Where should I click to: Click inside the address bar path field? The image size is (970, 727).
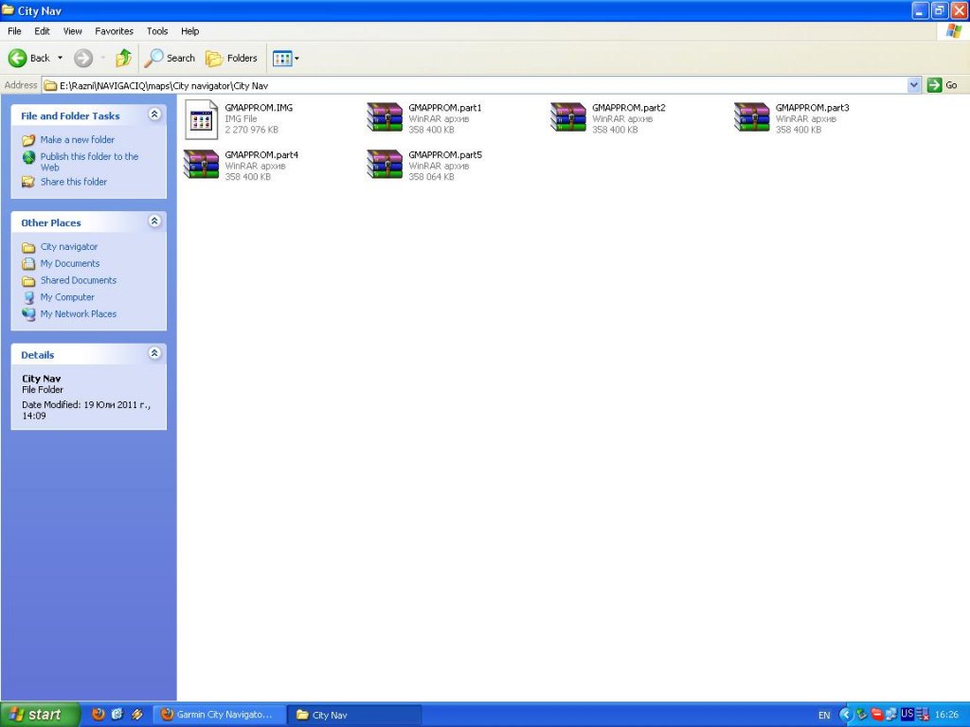[x=474, y=85]
